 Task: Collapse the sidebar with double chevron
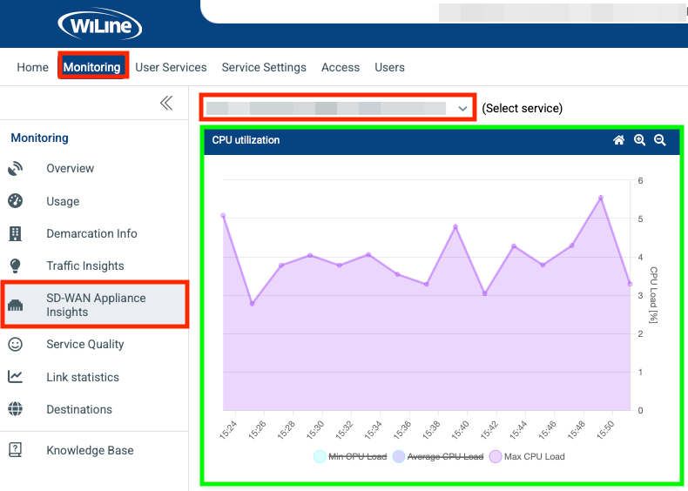(x=166, y=103)
